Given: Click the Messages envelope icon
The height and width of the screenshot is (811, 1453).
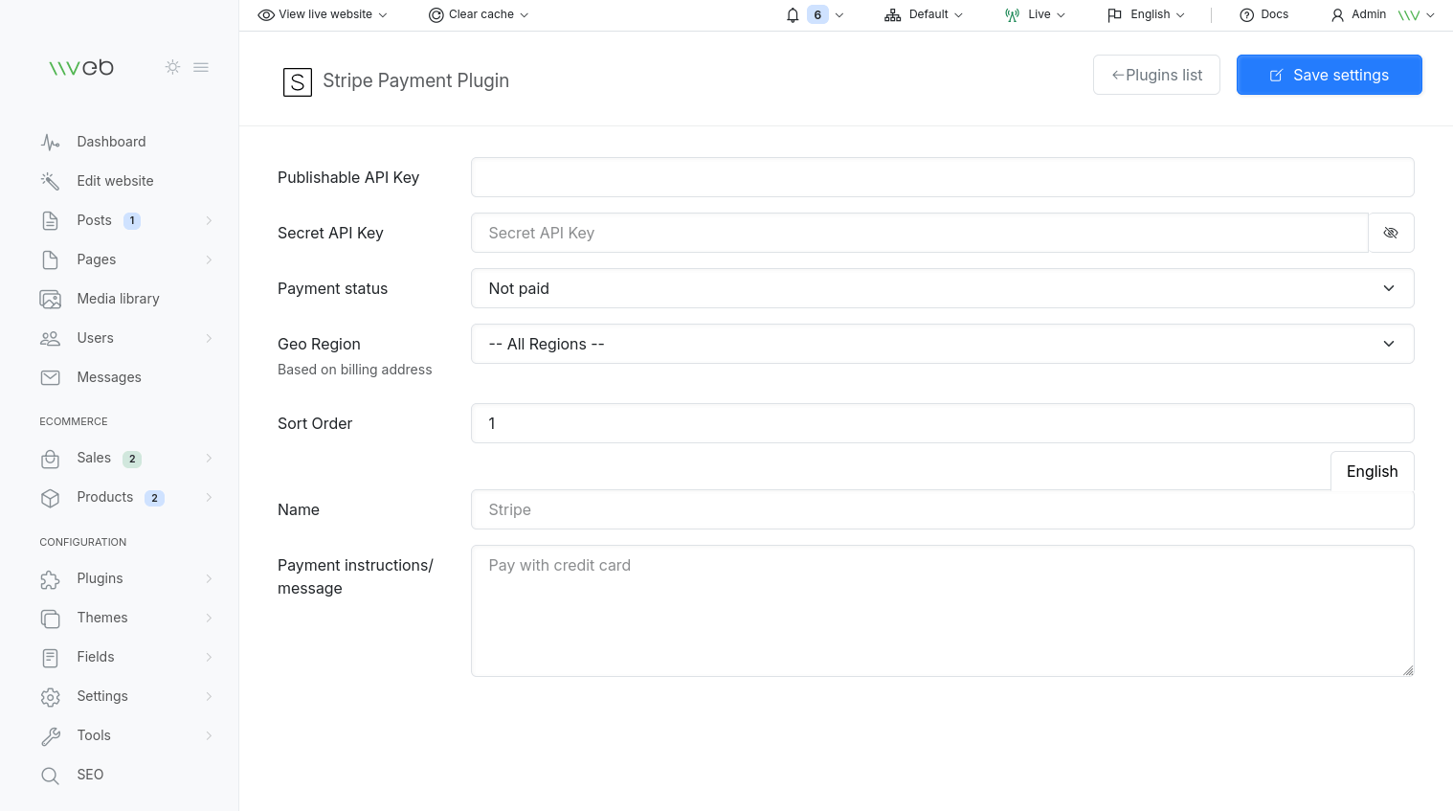Looking at the screenshot, I should [51, 377].
